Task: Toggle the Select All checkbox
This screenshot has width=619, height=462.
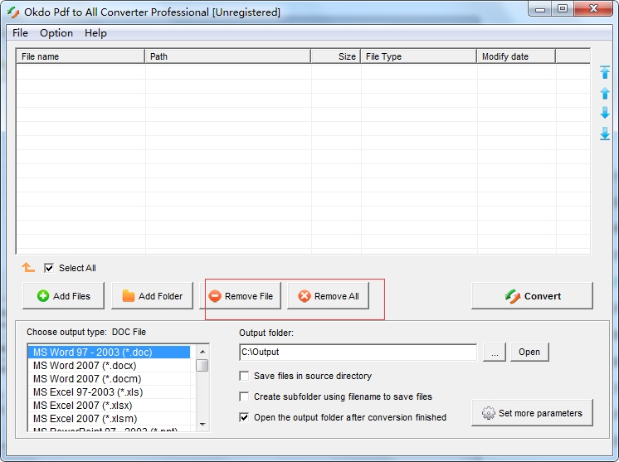Action: coord(49,268)
